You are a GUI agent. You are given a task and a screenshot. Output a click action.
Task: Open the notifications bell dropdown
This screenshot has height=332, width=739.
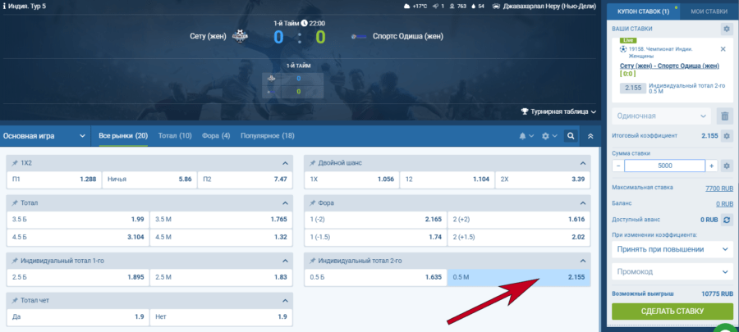526,136
